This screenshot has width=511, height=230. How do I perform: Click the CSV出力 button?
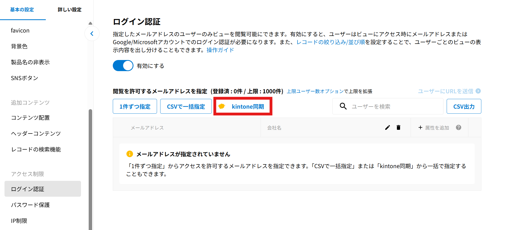click(464, 106)
